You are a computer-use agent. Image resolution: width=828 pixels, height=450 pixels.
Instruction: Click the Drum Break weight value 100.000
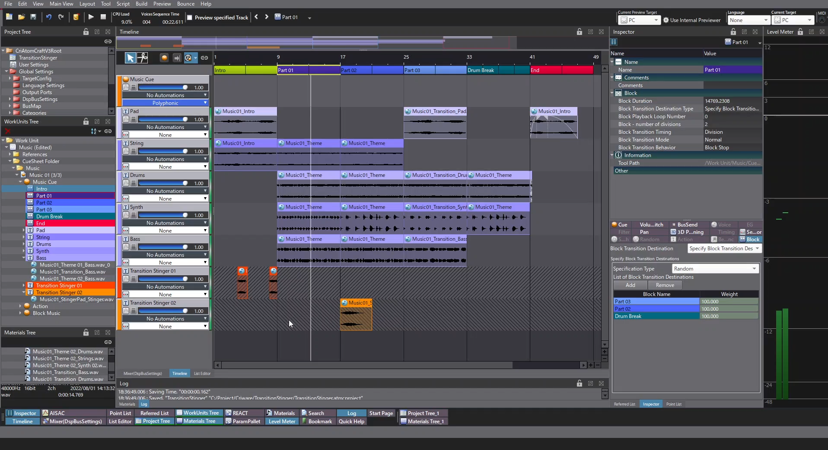click(729, 316)
